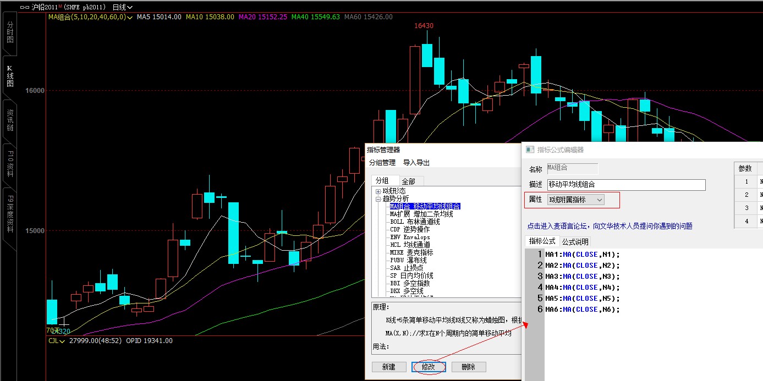Click the 描述 text field

[x=626, y=185]
